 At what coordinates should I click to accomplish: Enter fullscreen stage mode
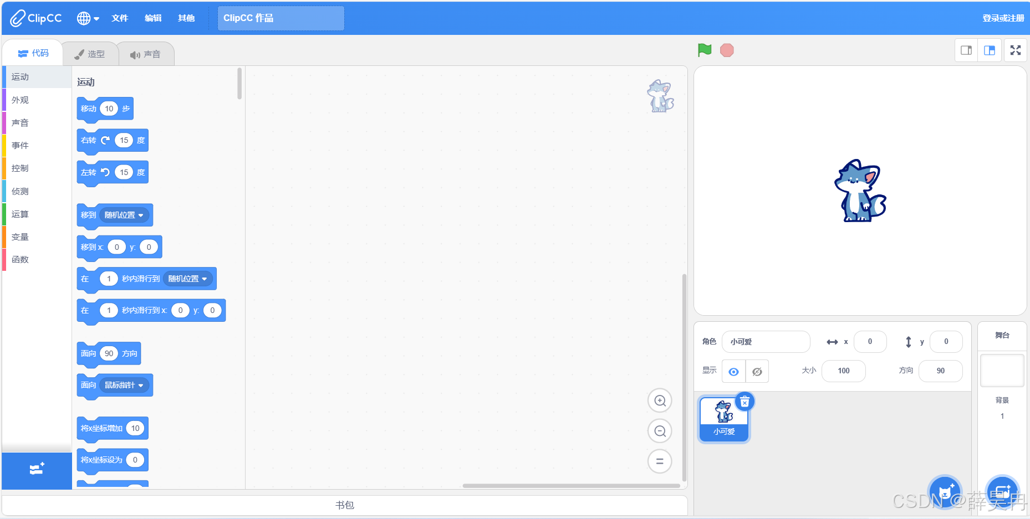pyautogui.click(x=1016, y=50)
